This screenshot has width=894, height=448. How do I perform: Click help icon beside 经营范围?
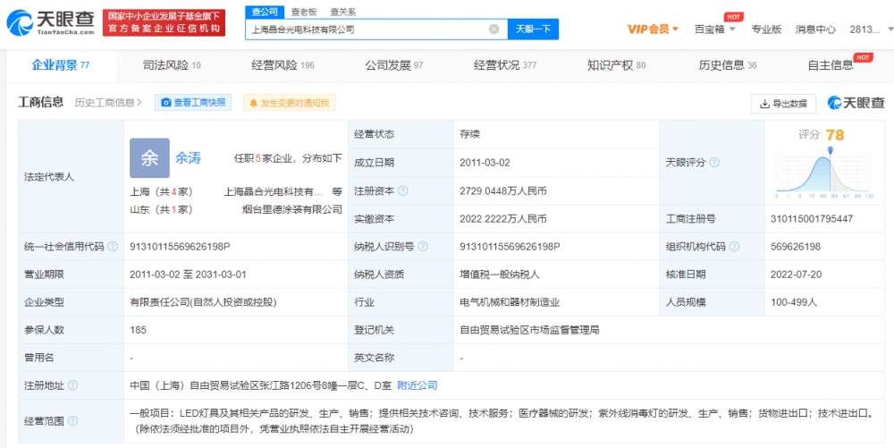(x=72, y=422)
